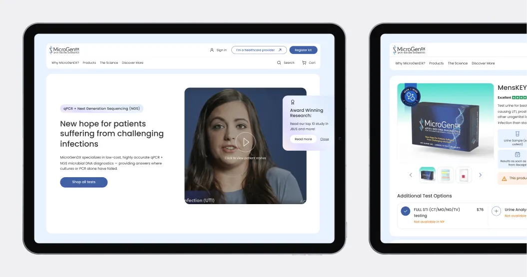Click the MicroGenDX logo on right tablet
Image resolution: width=527 pixels, height=277 pixels.
409,50
